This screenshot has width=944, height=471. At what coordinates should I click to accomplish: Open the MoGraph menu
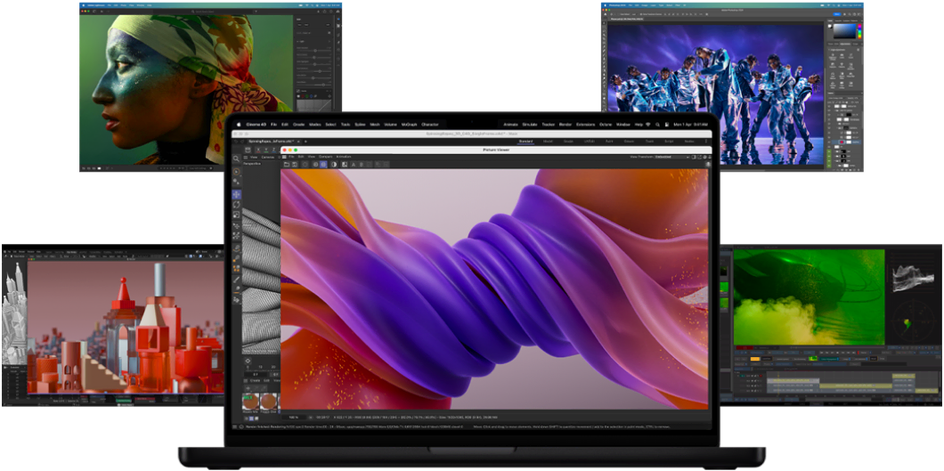[x=409, y=125]
